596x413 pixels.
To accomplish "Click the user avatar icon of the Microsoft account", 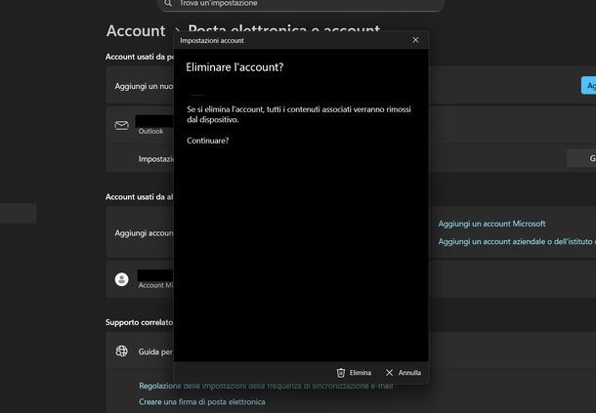I will tap(121, 279).
